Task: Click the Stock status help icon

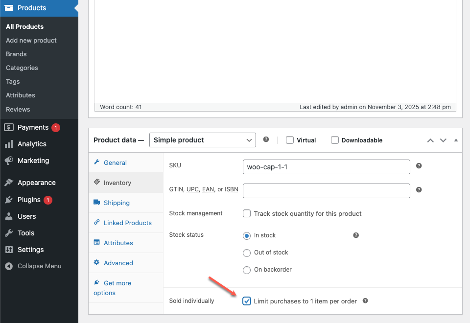Action: (x=356, y=235)
